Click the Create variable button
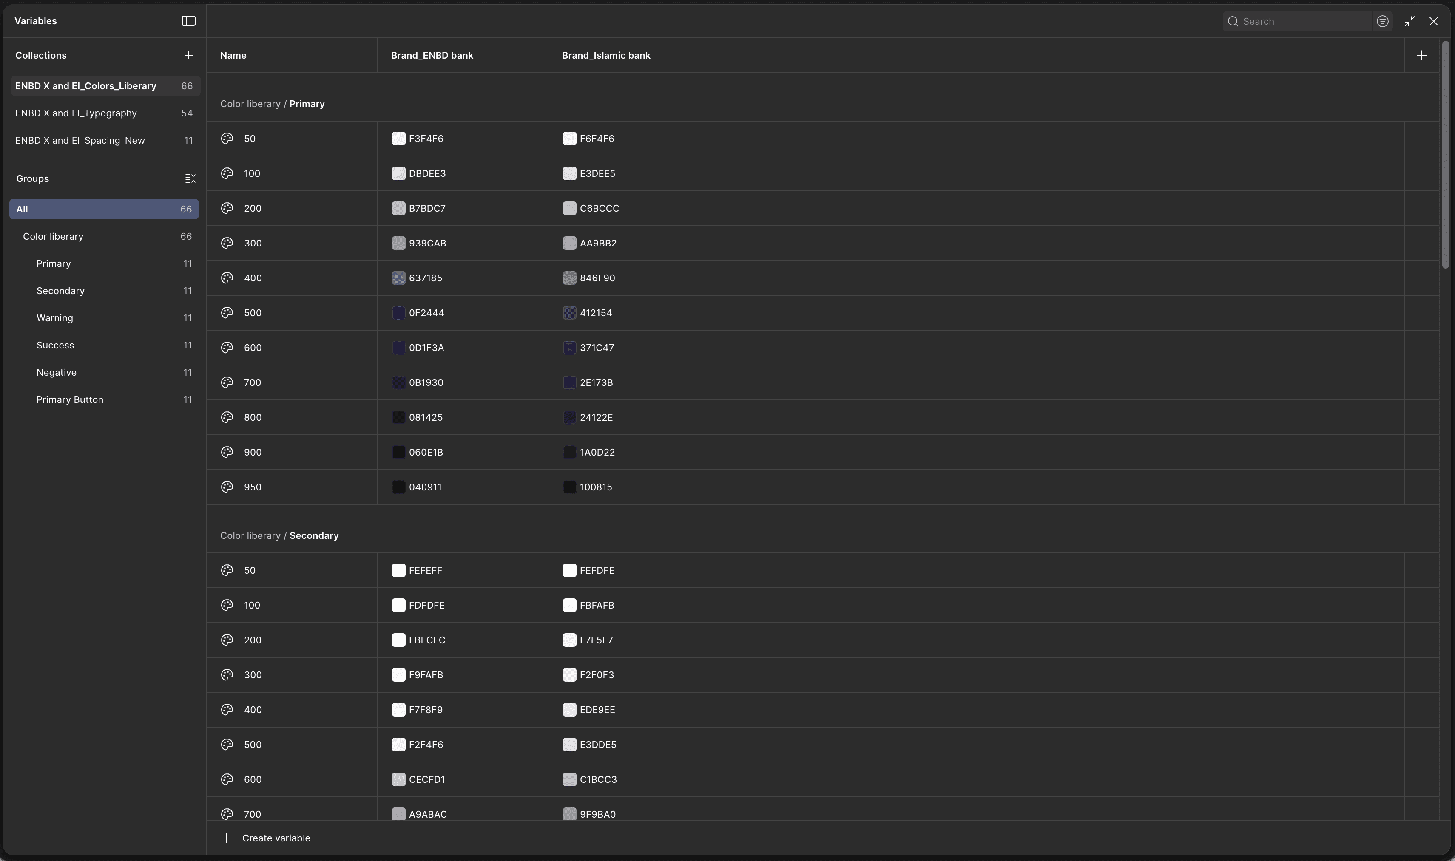 pos(276,838)
